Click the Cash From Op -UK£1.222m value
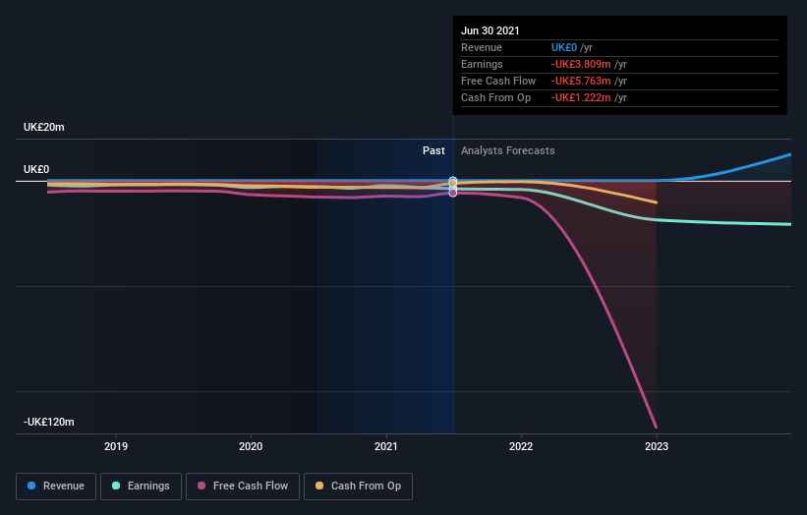Viewport: 807px width, 515px height. pos(581,97)
